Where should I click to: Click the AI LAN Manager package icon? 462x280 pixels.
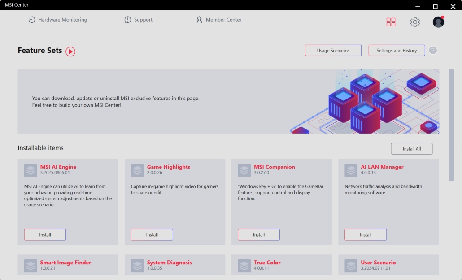click(x=351, y=170)
